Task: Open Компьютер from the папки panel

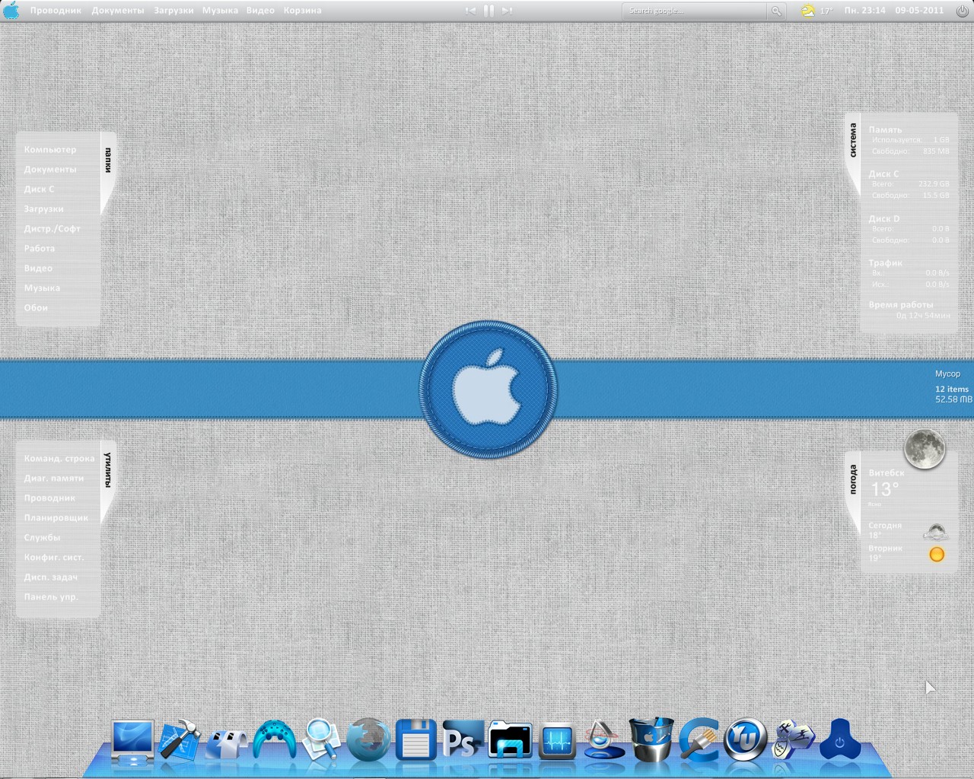Action: click(50, 150)
